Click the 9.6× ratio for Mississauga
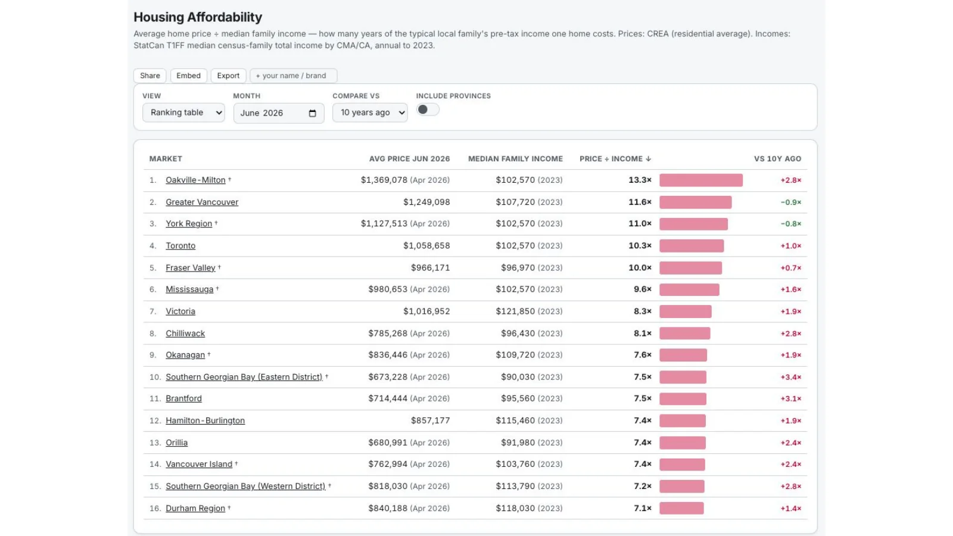The height and width of the screenshot is (536, 953). (643, 289)
